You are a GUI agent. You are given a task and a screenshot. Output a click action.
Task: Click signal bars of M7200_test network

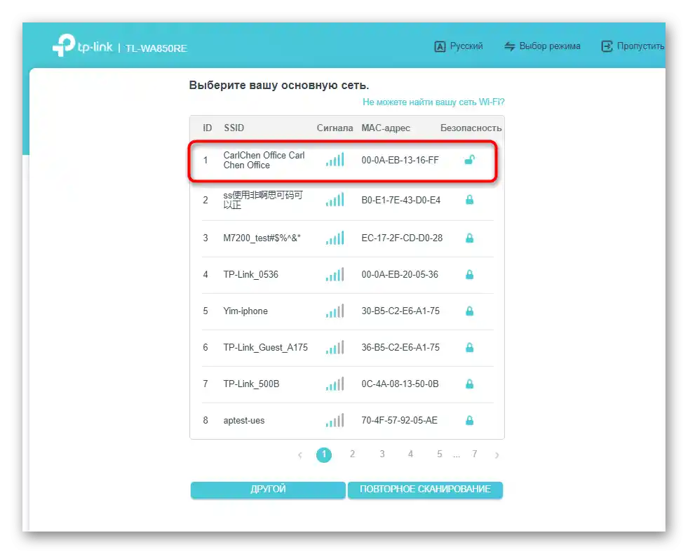[x=335, y=238]
